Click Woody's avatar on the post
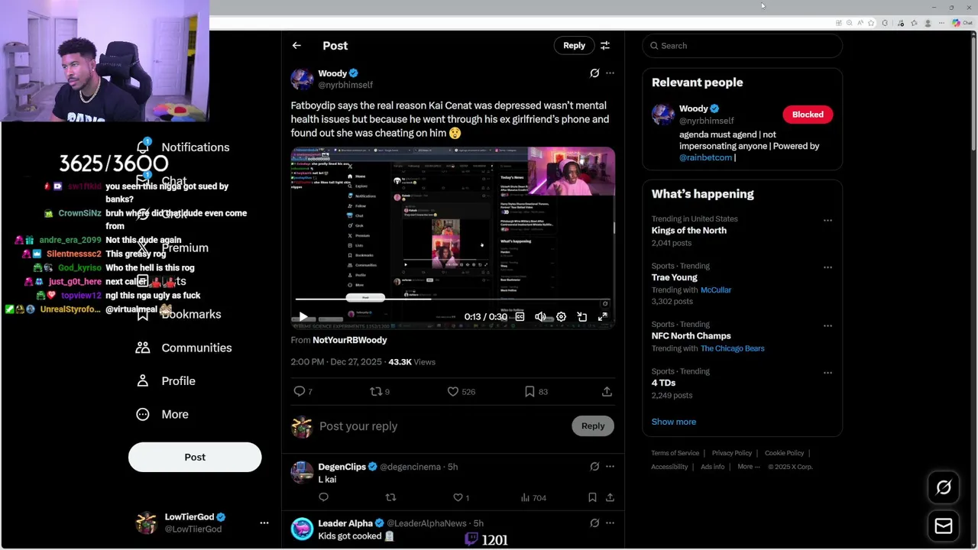Image resolution: width=978 pixels, height=550 pixels. [x=302, y=79]
